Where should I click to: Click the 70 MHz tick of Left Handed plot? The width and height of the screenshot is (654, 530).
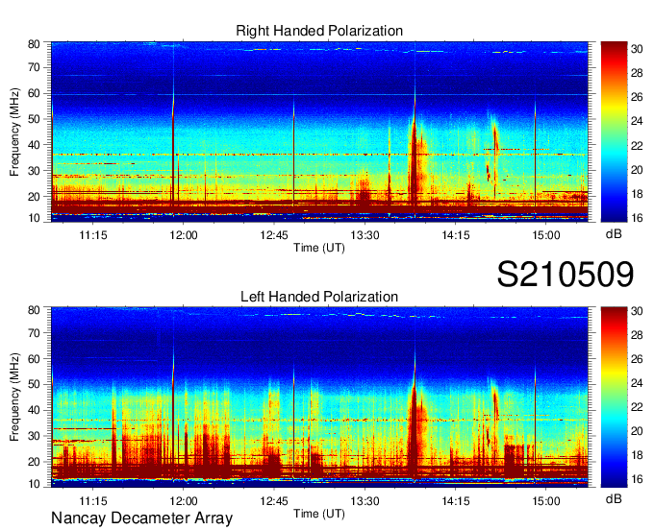coord(34,333)
